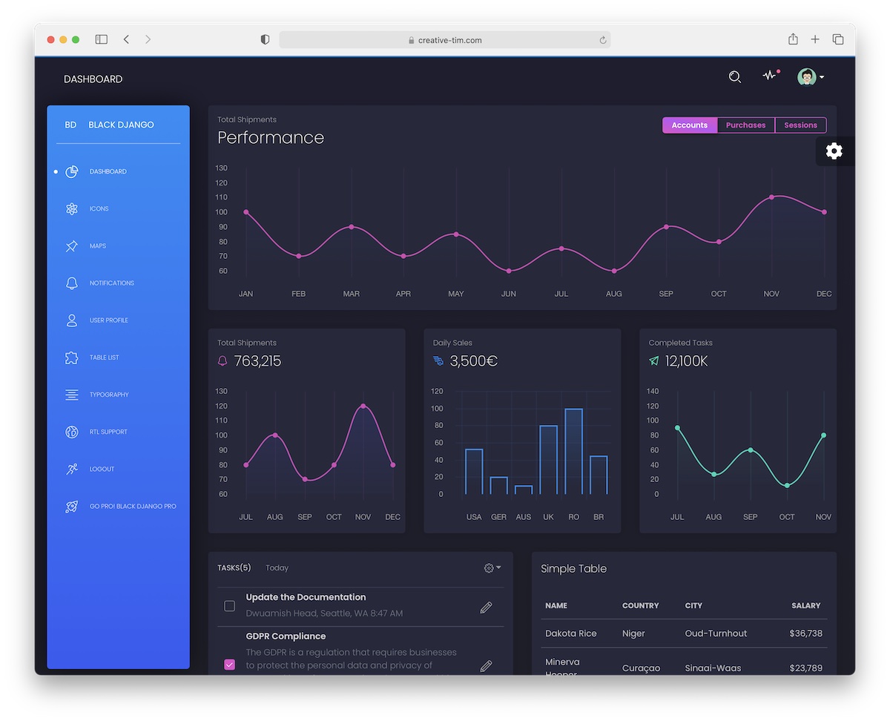Open User Profile from the sidebar
Screen dimensions: 890x721
pyautogui.click(x=71, y=320)
